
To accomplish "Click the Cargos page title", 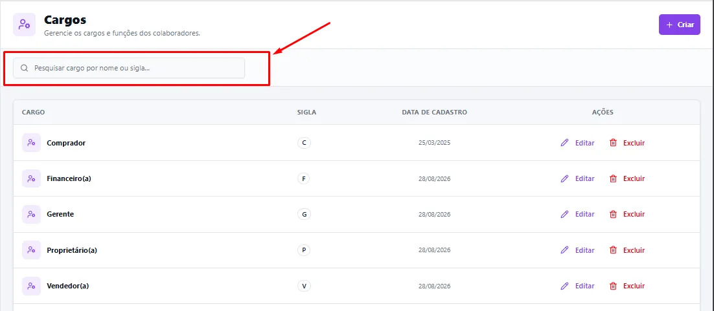I will pyautogui.click(x=65, y=20).
